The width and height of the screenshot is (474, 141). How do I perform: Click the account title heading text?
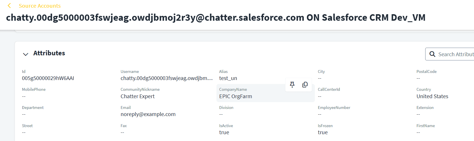(x=216, y=18)
